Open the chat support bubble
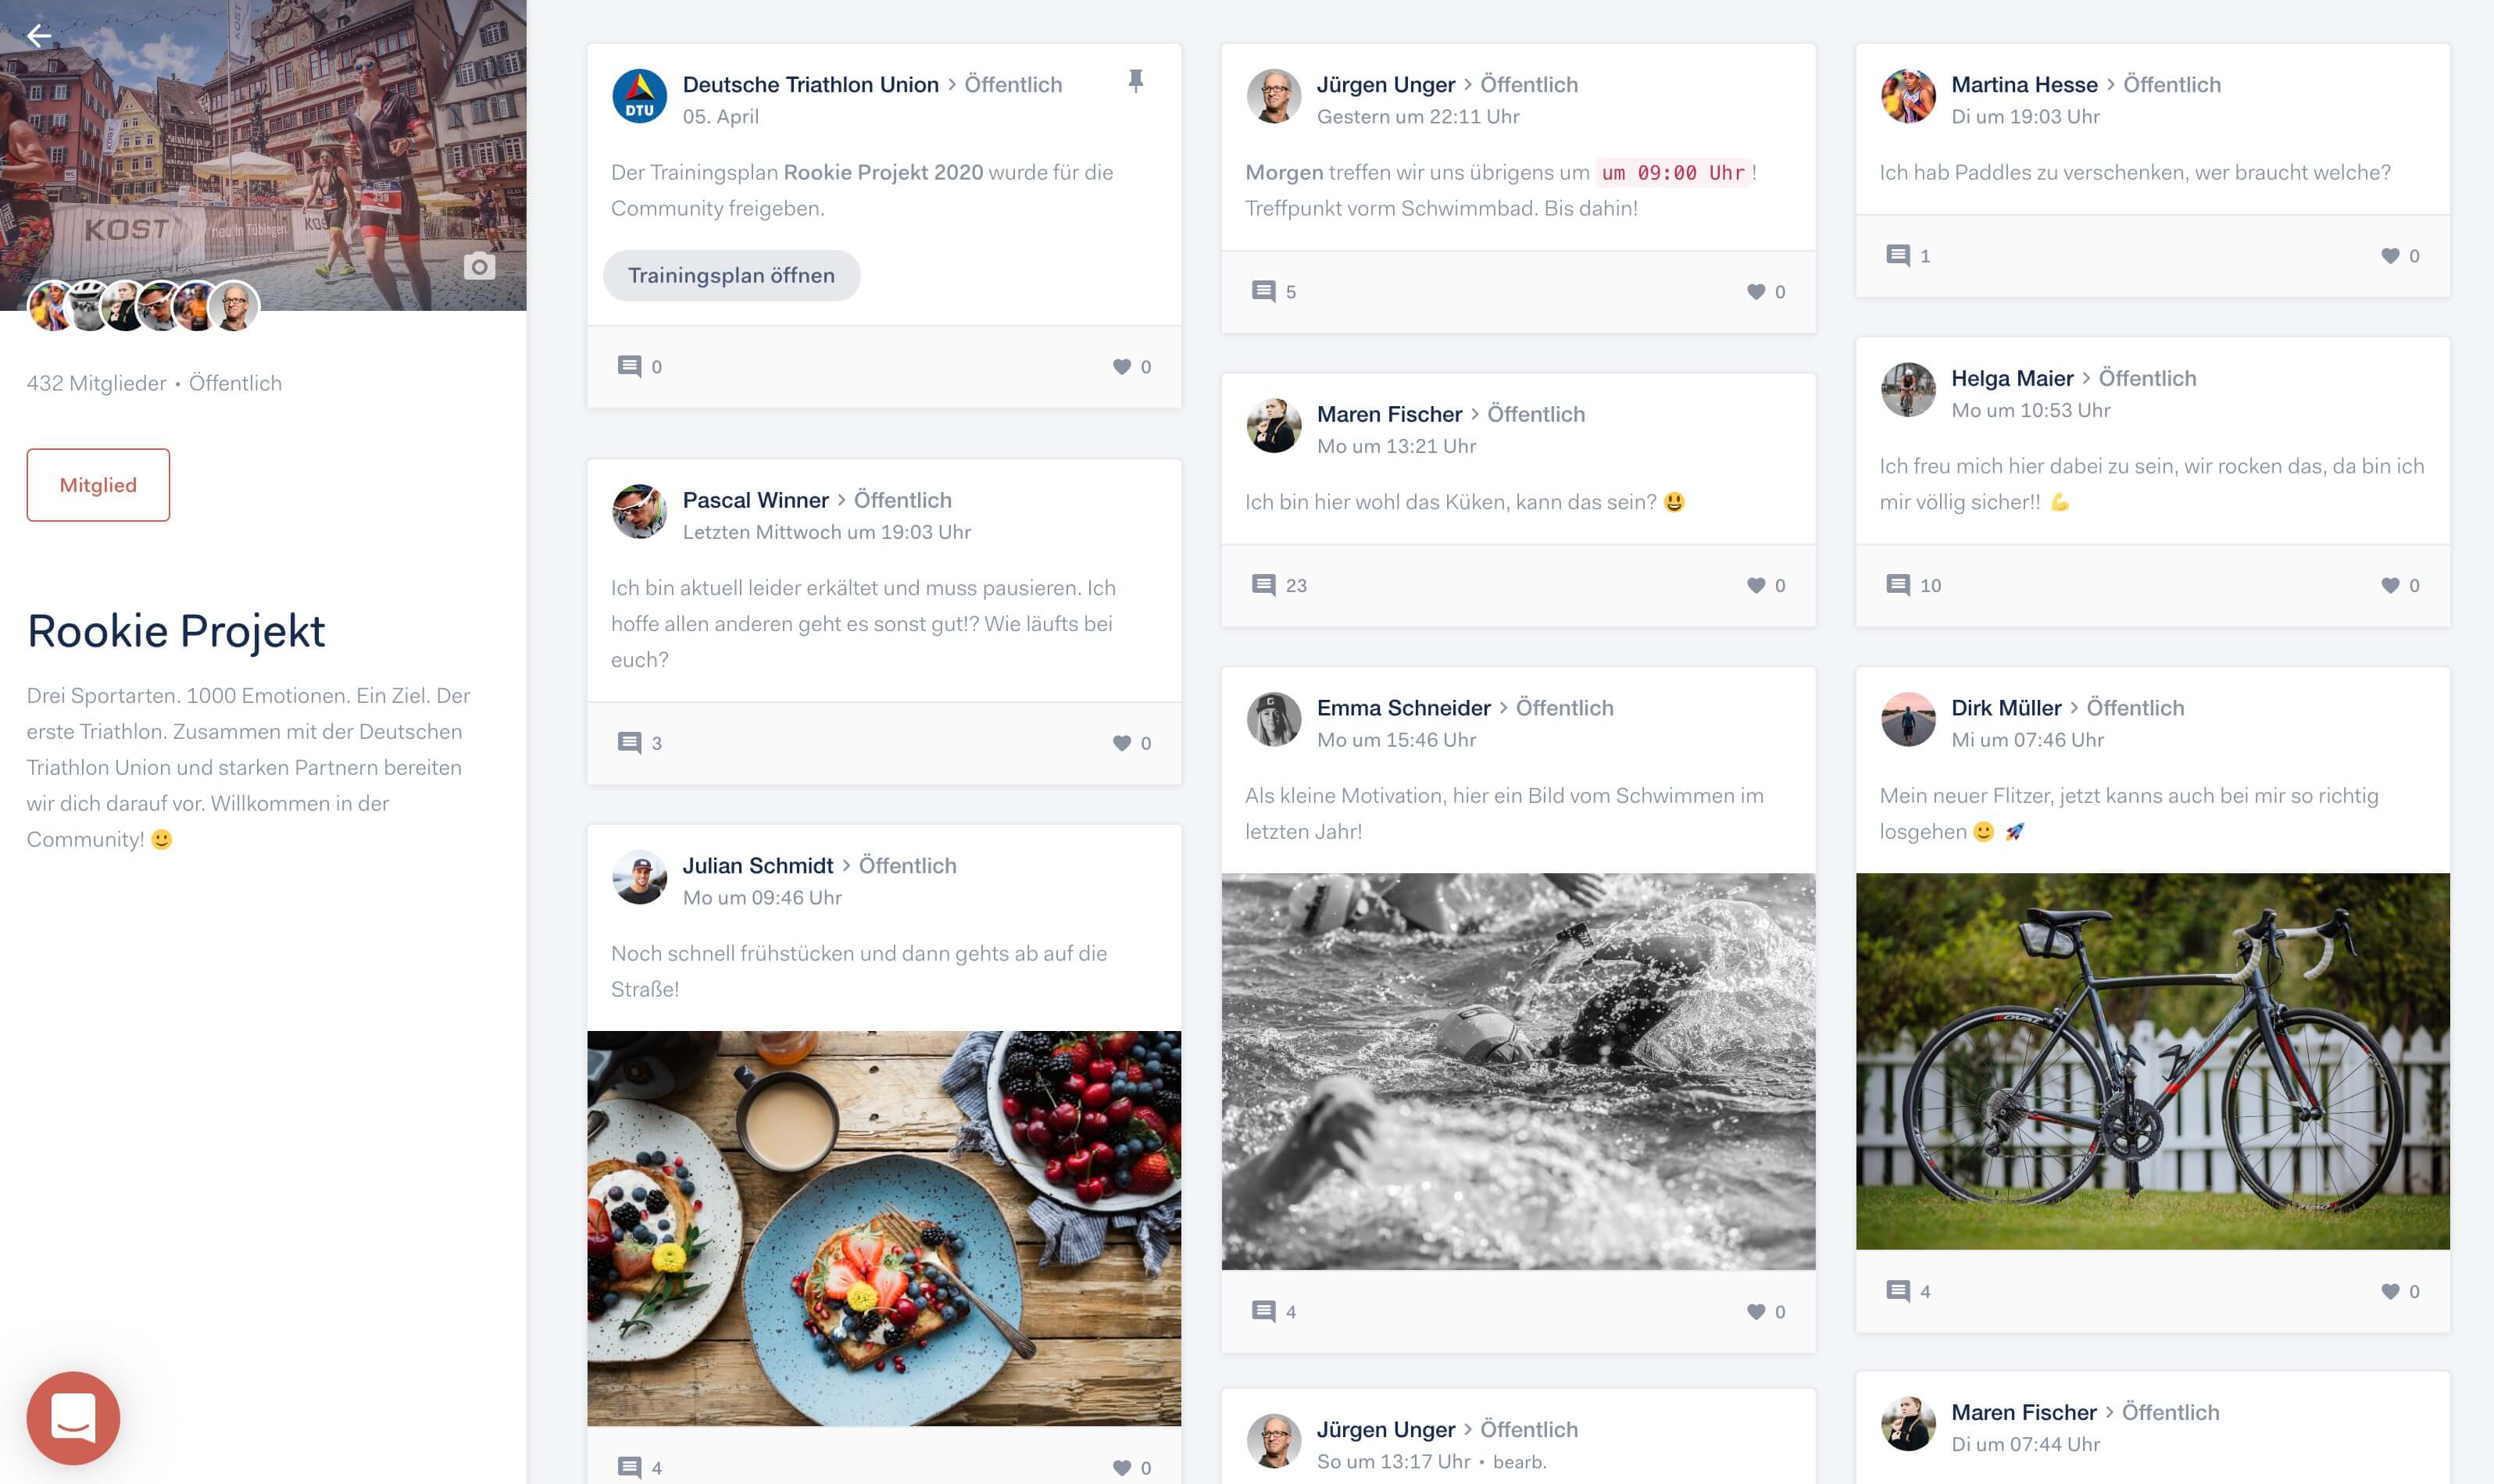Image resolution: width=2494 pixels, height=1484 pixels. 73,1417
